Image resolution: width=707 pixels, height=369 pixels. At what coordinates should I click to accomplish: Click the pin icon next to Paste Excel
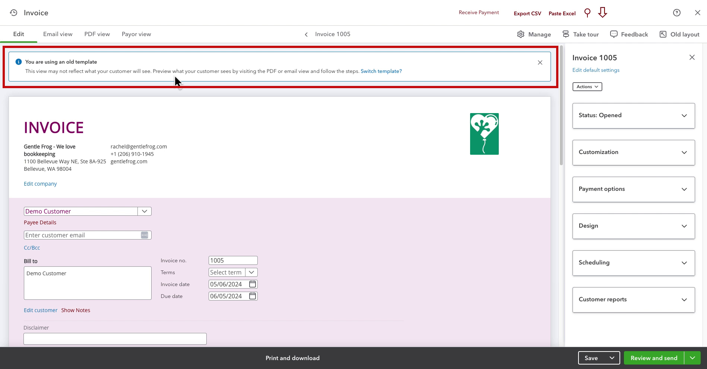pyautogui.click(x=587, y=13)
